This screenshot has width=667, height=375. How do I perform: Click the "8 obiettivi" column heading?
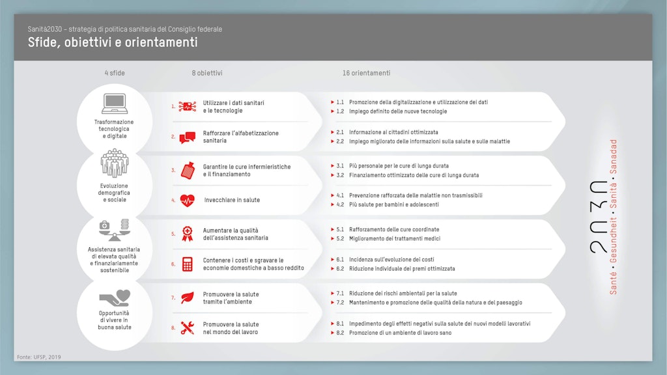pos(206,74)
